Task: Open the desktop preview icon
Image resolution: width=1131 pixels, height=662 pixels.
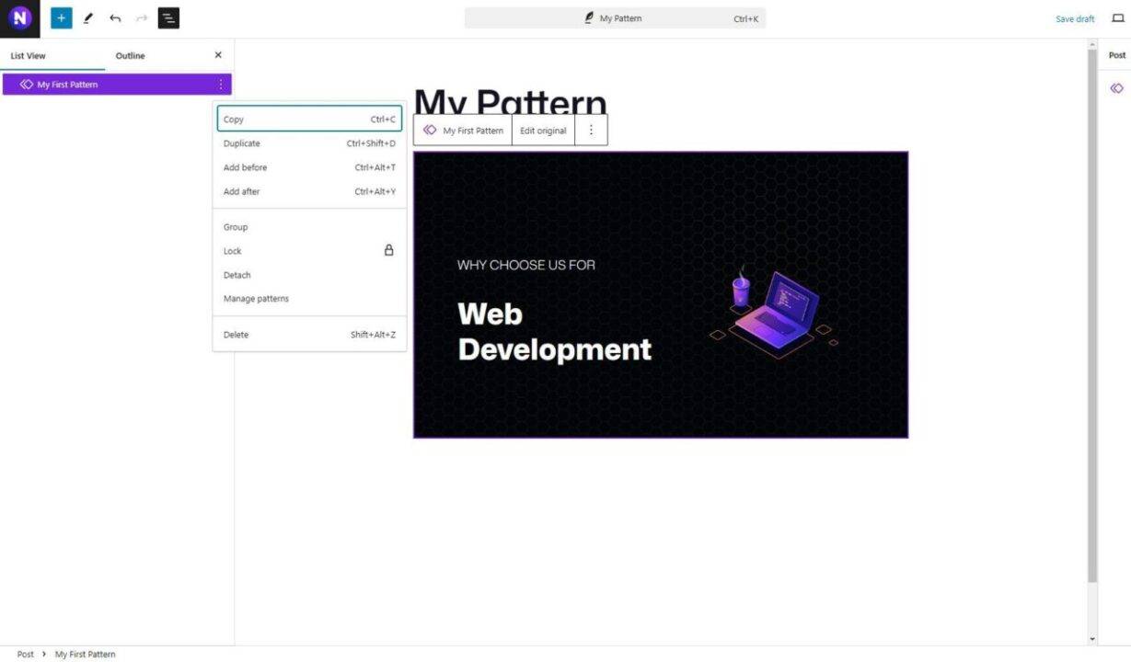Action: pyautogui.click(x=1117, y=17)
